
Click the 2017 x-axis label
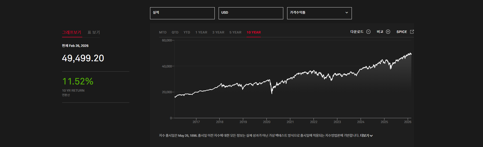(x=196, y=122)
